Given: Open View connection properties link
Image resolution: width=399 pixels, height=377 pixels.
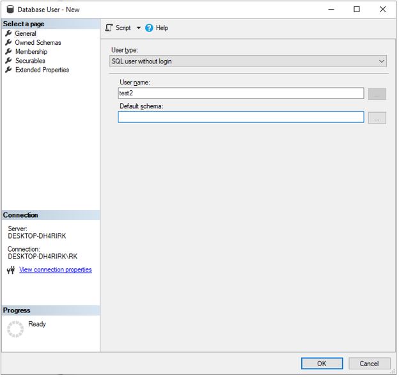Looking at the screenshot, I should tap(56, 270).
